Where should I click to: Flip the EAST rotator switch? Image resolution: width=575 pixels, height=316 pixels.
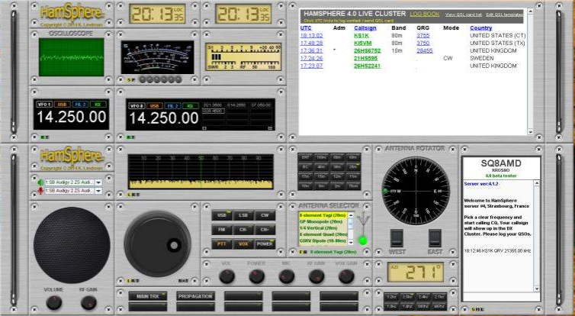click(435, 238)
